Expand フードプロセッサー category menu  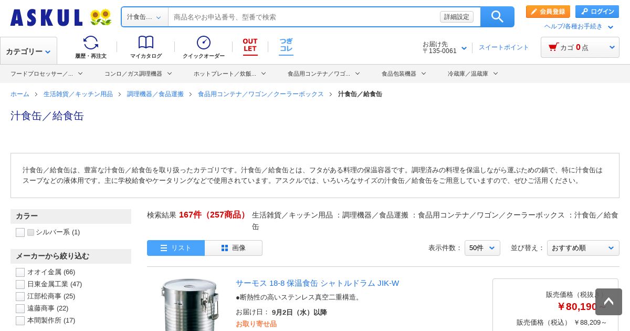pyautogui.click(x=46, y=74)
